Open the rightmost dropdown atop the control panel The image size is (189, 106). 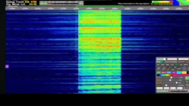183,59
